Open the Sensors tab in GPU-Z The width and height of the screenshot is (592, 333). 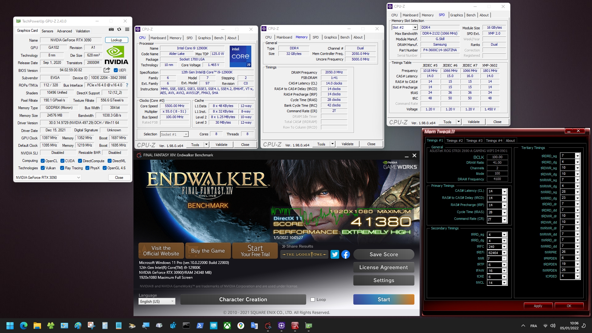coord(47,31)
